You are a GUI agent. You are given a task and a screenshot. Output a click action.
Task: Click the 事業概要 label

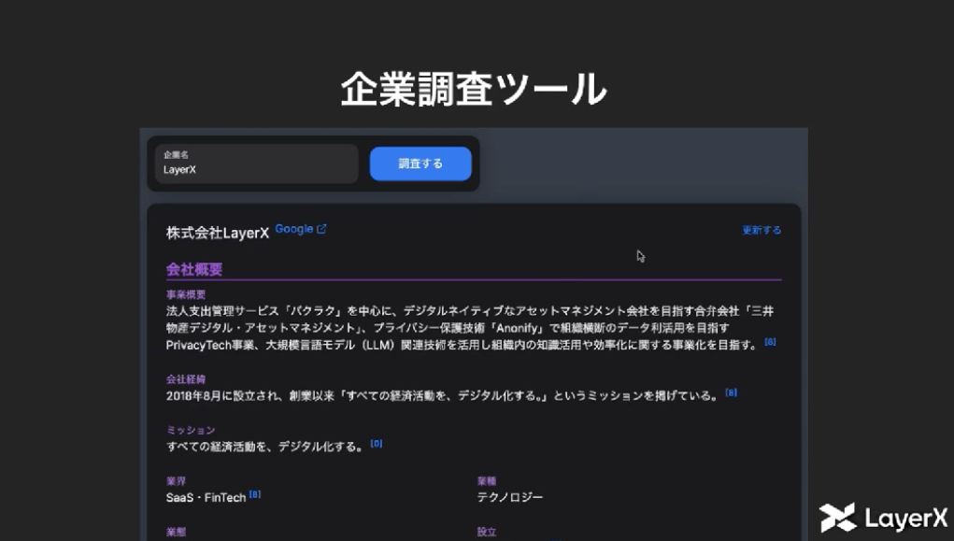(x=186, y=294)
